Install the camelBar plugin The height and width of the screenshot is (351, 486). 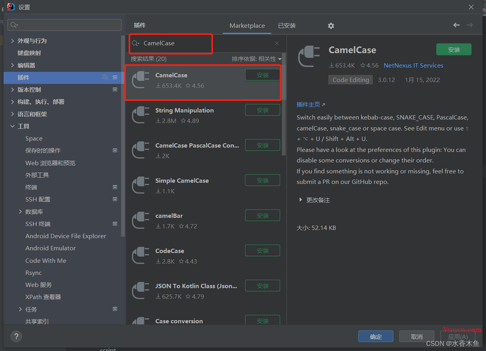point(263,216)
